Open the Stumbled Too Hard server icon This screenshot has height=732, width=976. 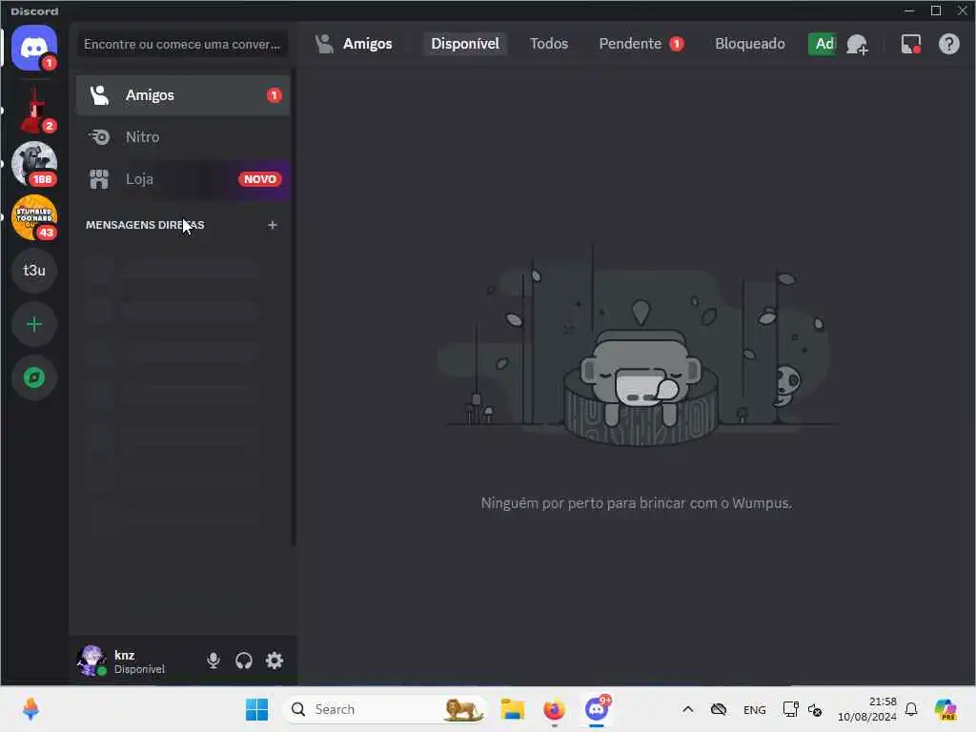pyautogui.click(x=34, y=217)
